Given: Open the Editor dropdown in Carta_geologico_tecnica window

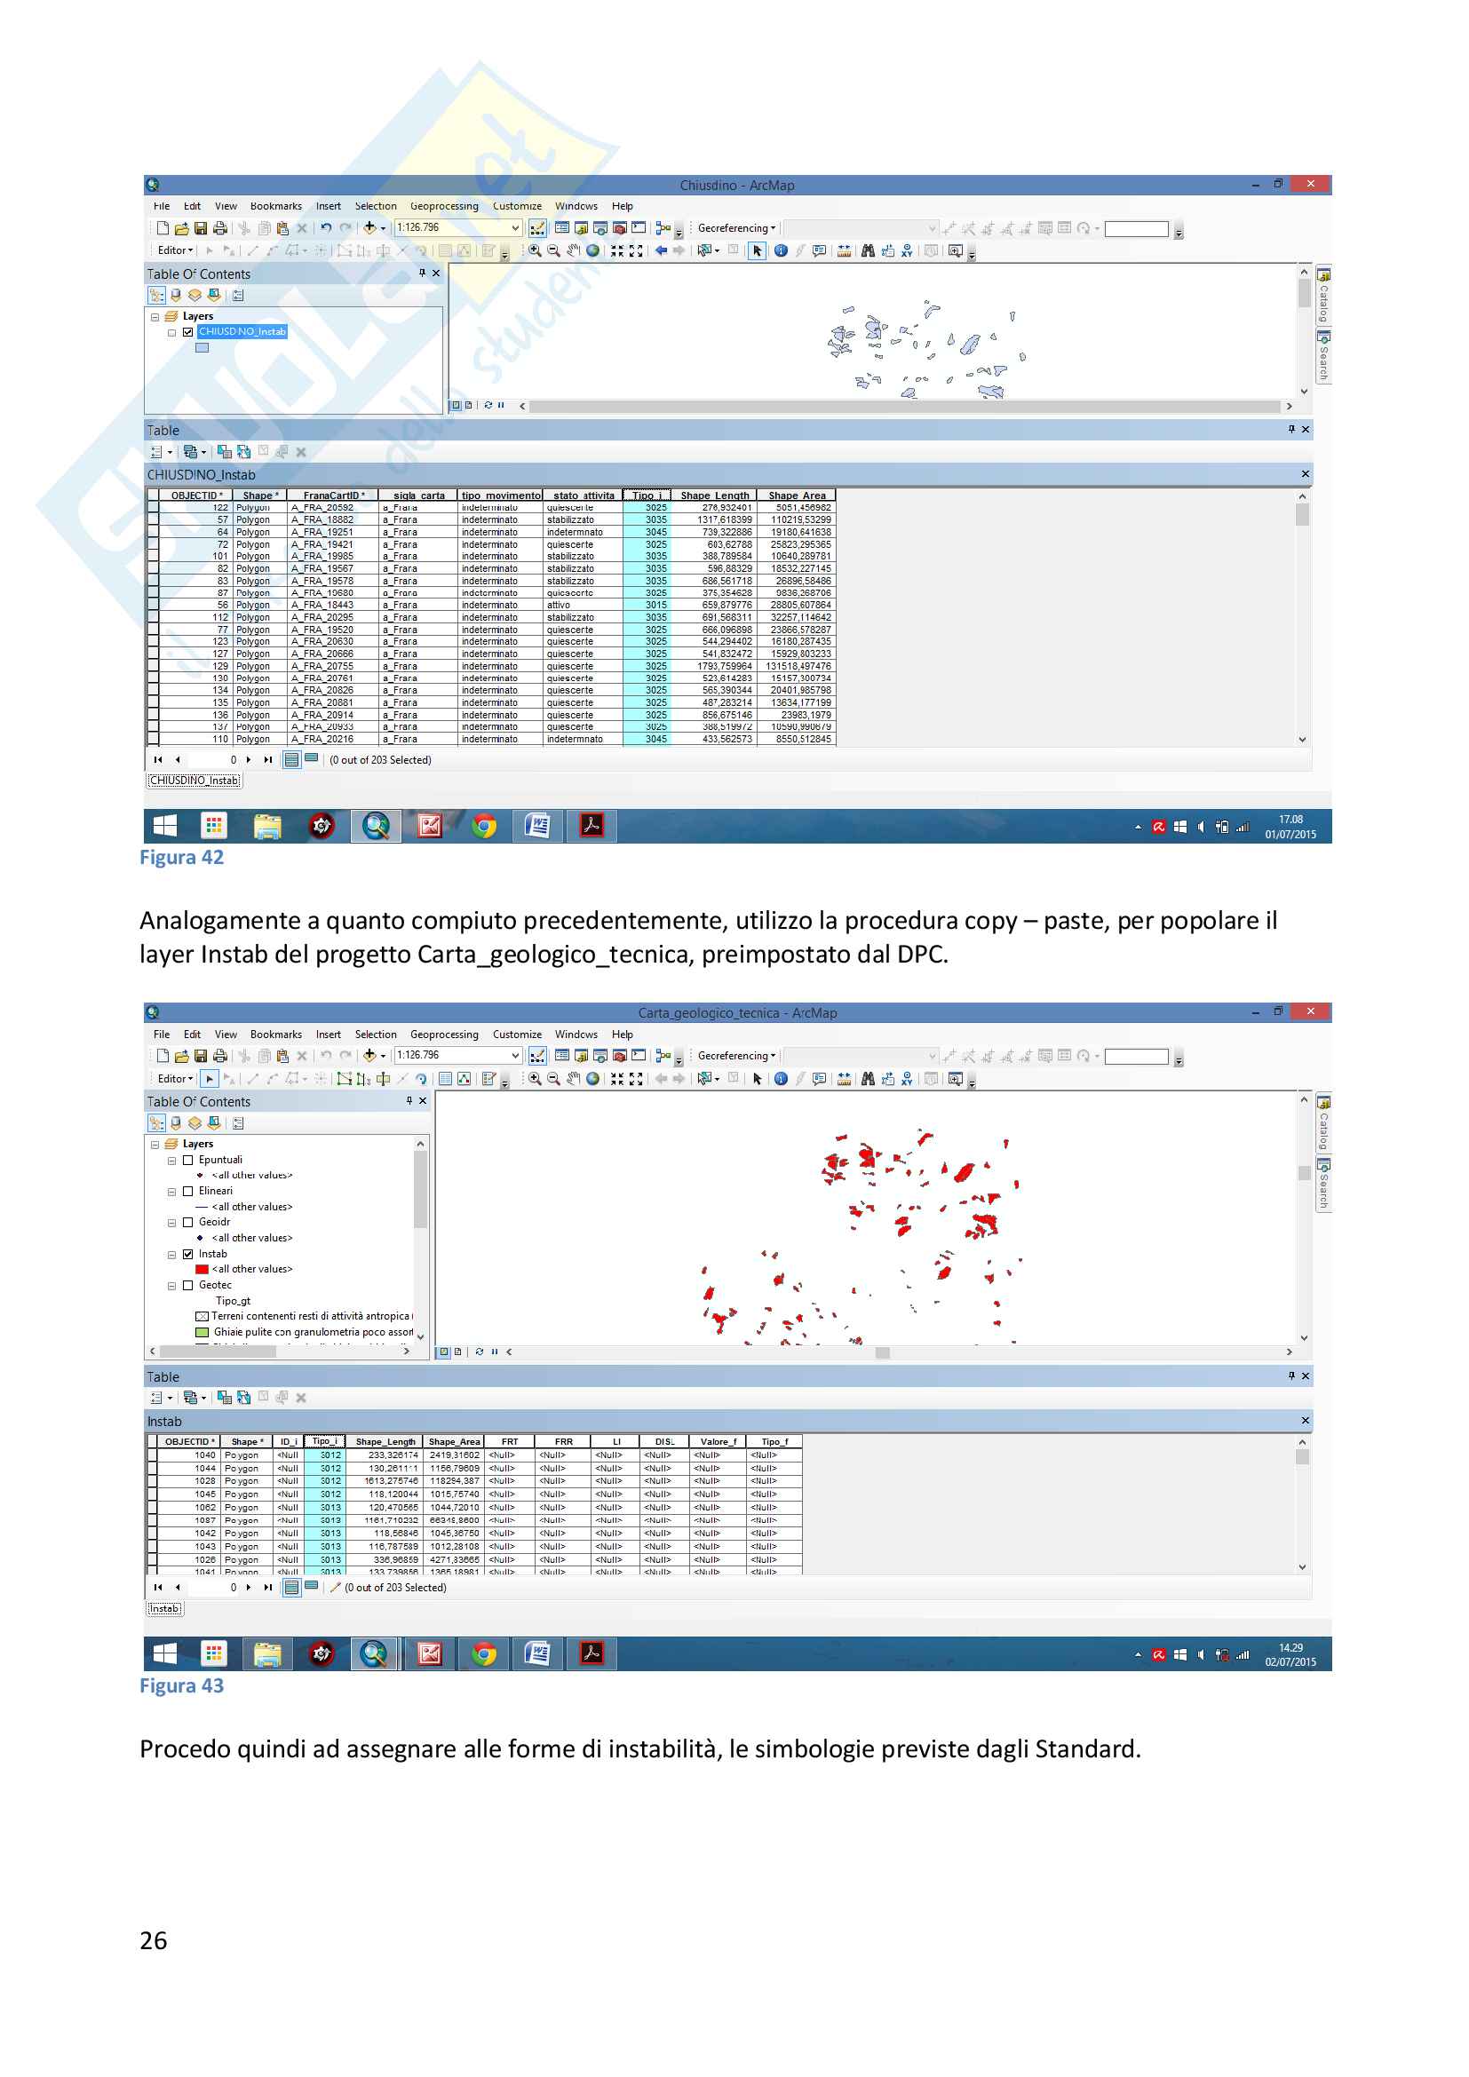Looking at the screenshot, I should click(x=175, y=1079).
